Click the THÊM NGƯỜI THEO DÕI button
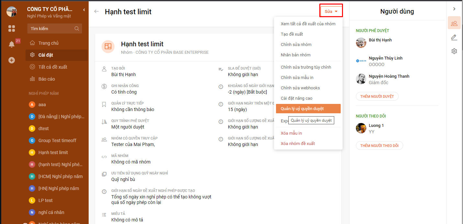This screenshot has width=463, height=224. tap(380, 146)
